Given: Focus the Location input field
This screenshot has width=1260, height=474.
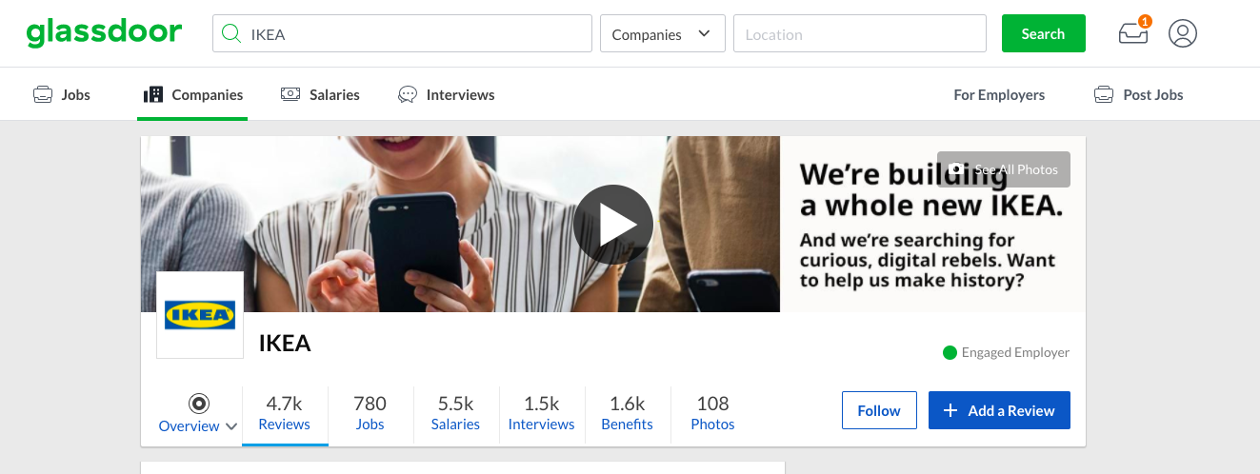Looking at the screenshot, I should [860, 33].
